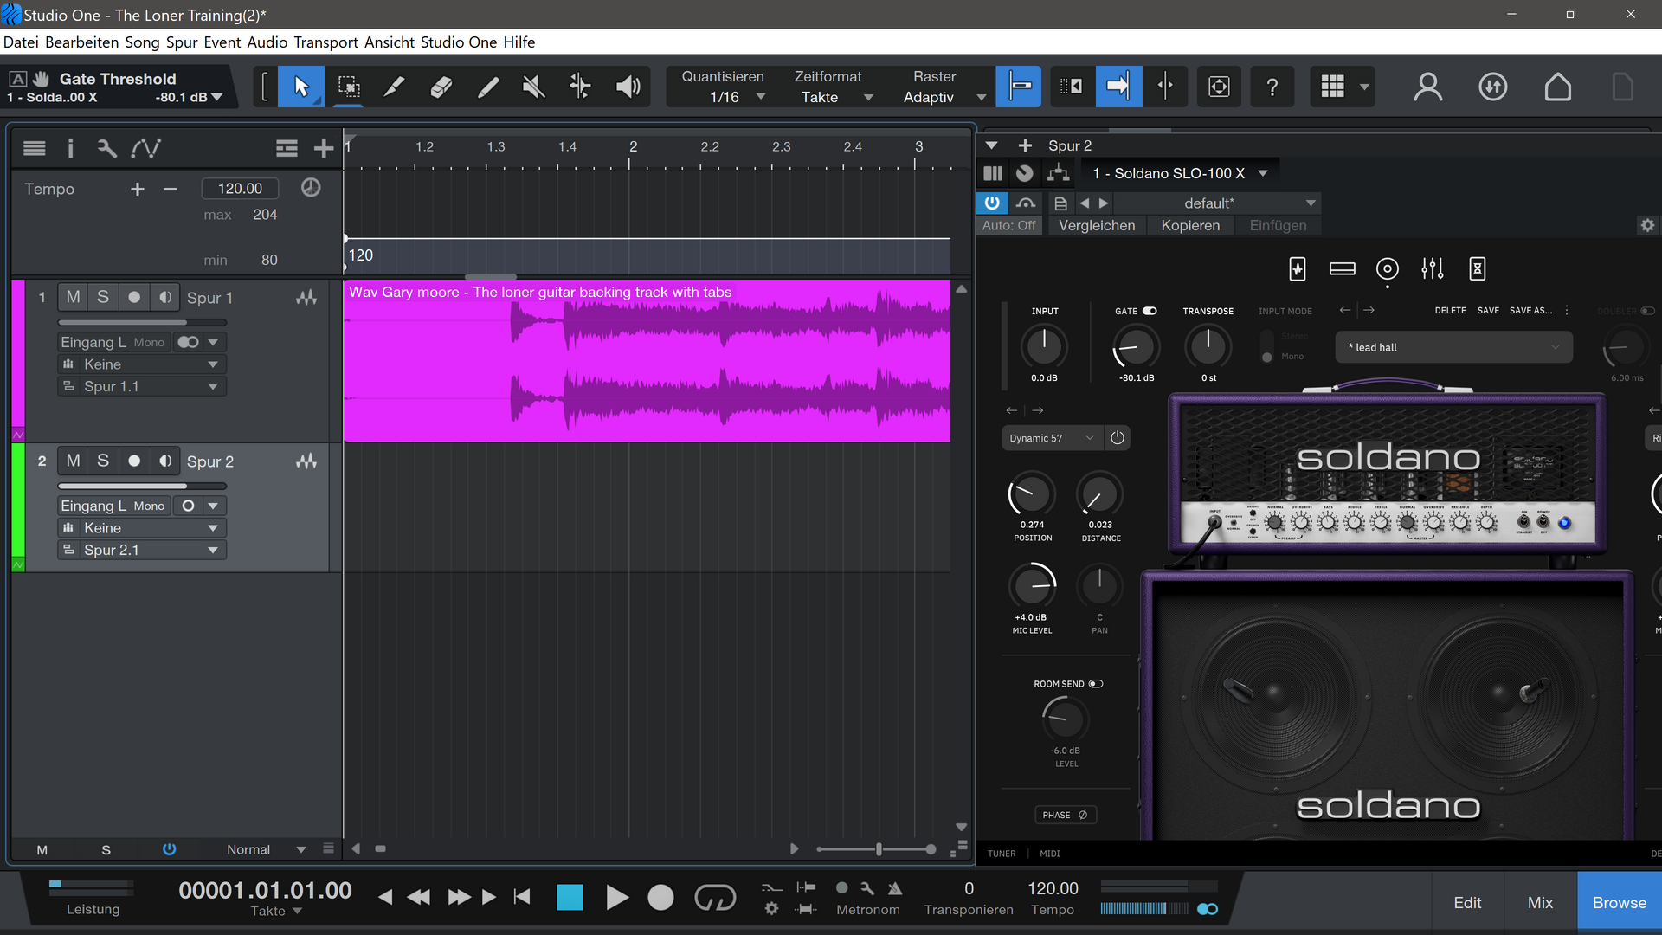Mute track Spur 1

click(x=73, y=297)
